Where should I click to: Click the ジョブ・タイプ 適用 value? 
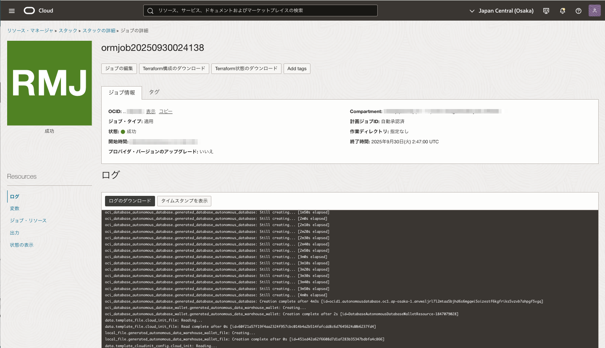[149, 121]
